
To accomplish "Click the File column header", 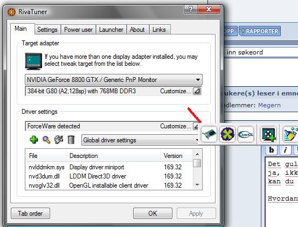I will point(46,156).
